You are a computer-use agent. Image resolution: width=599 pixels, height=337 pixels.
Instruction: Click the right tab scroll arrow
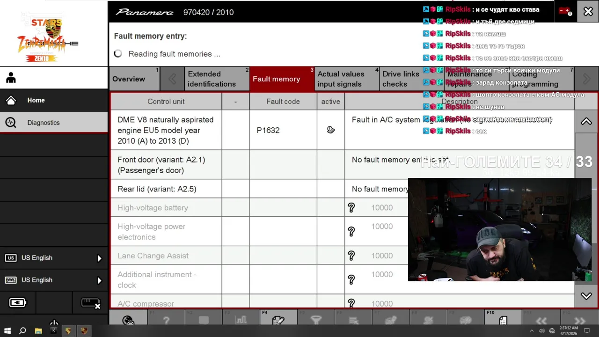click(586, 79)
